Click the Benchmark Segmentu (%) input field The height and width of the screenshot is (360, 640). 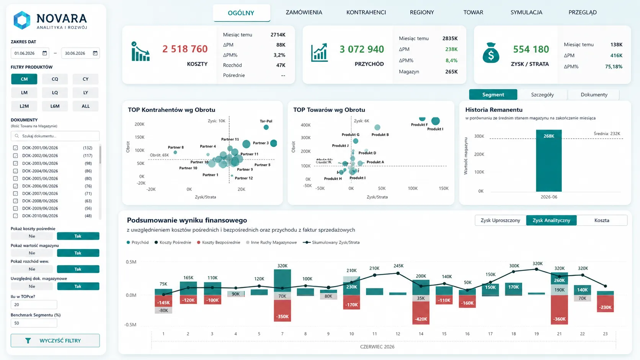(34, 323)
